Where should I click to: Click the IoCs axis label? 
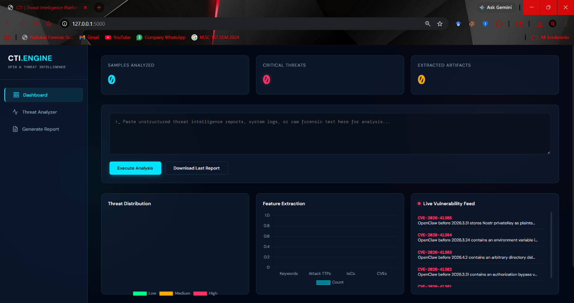pyautogui.click(x=350, y=273)
